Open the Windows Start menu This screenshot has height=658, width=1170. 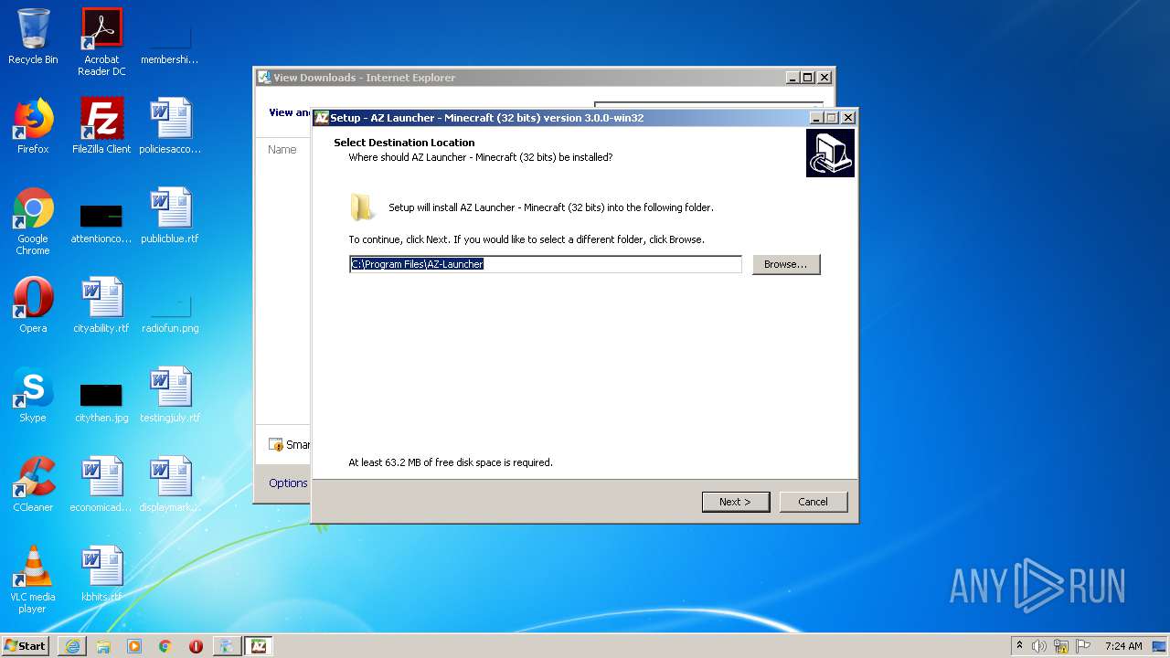(x=26, y=645)
